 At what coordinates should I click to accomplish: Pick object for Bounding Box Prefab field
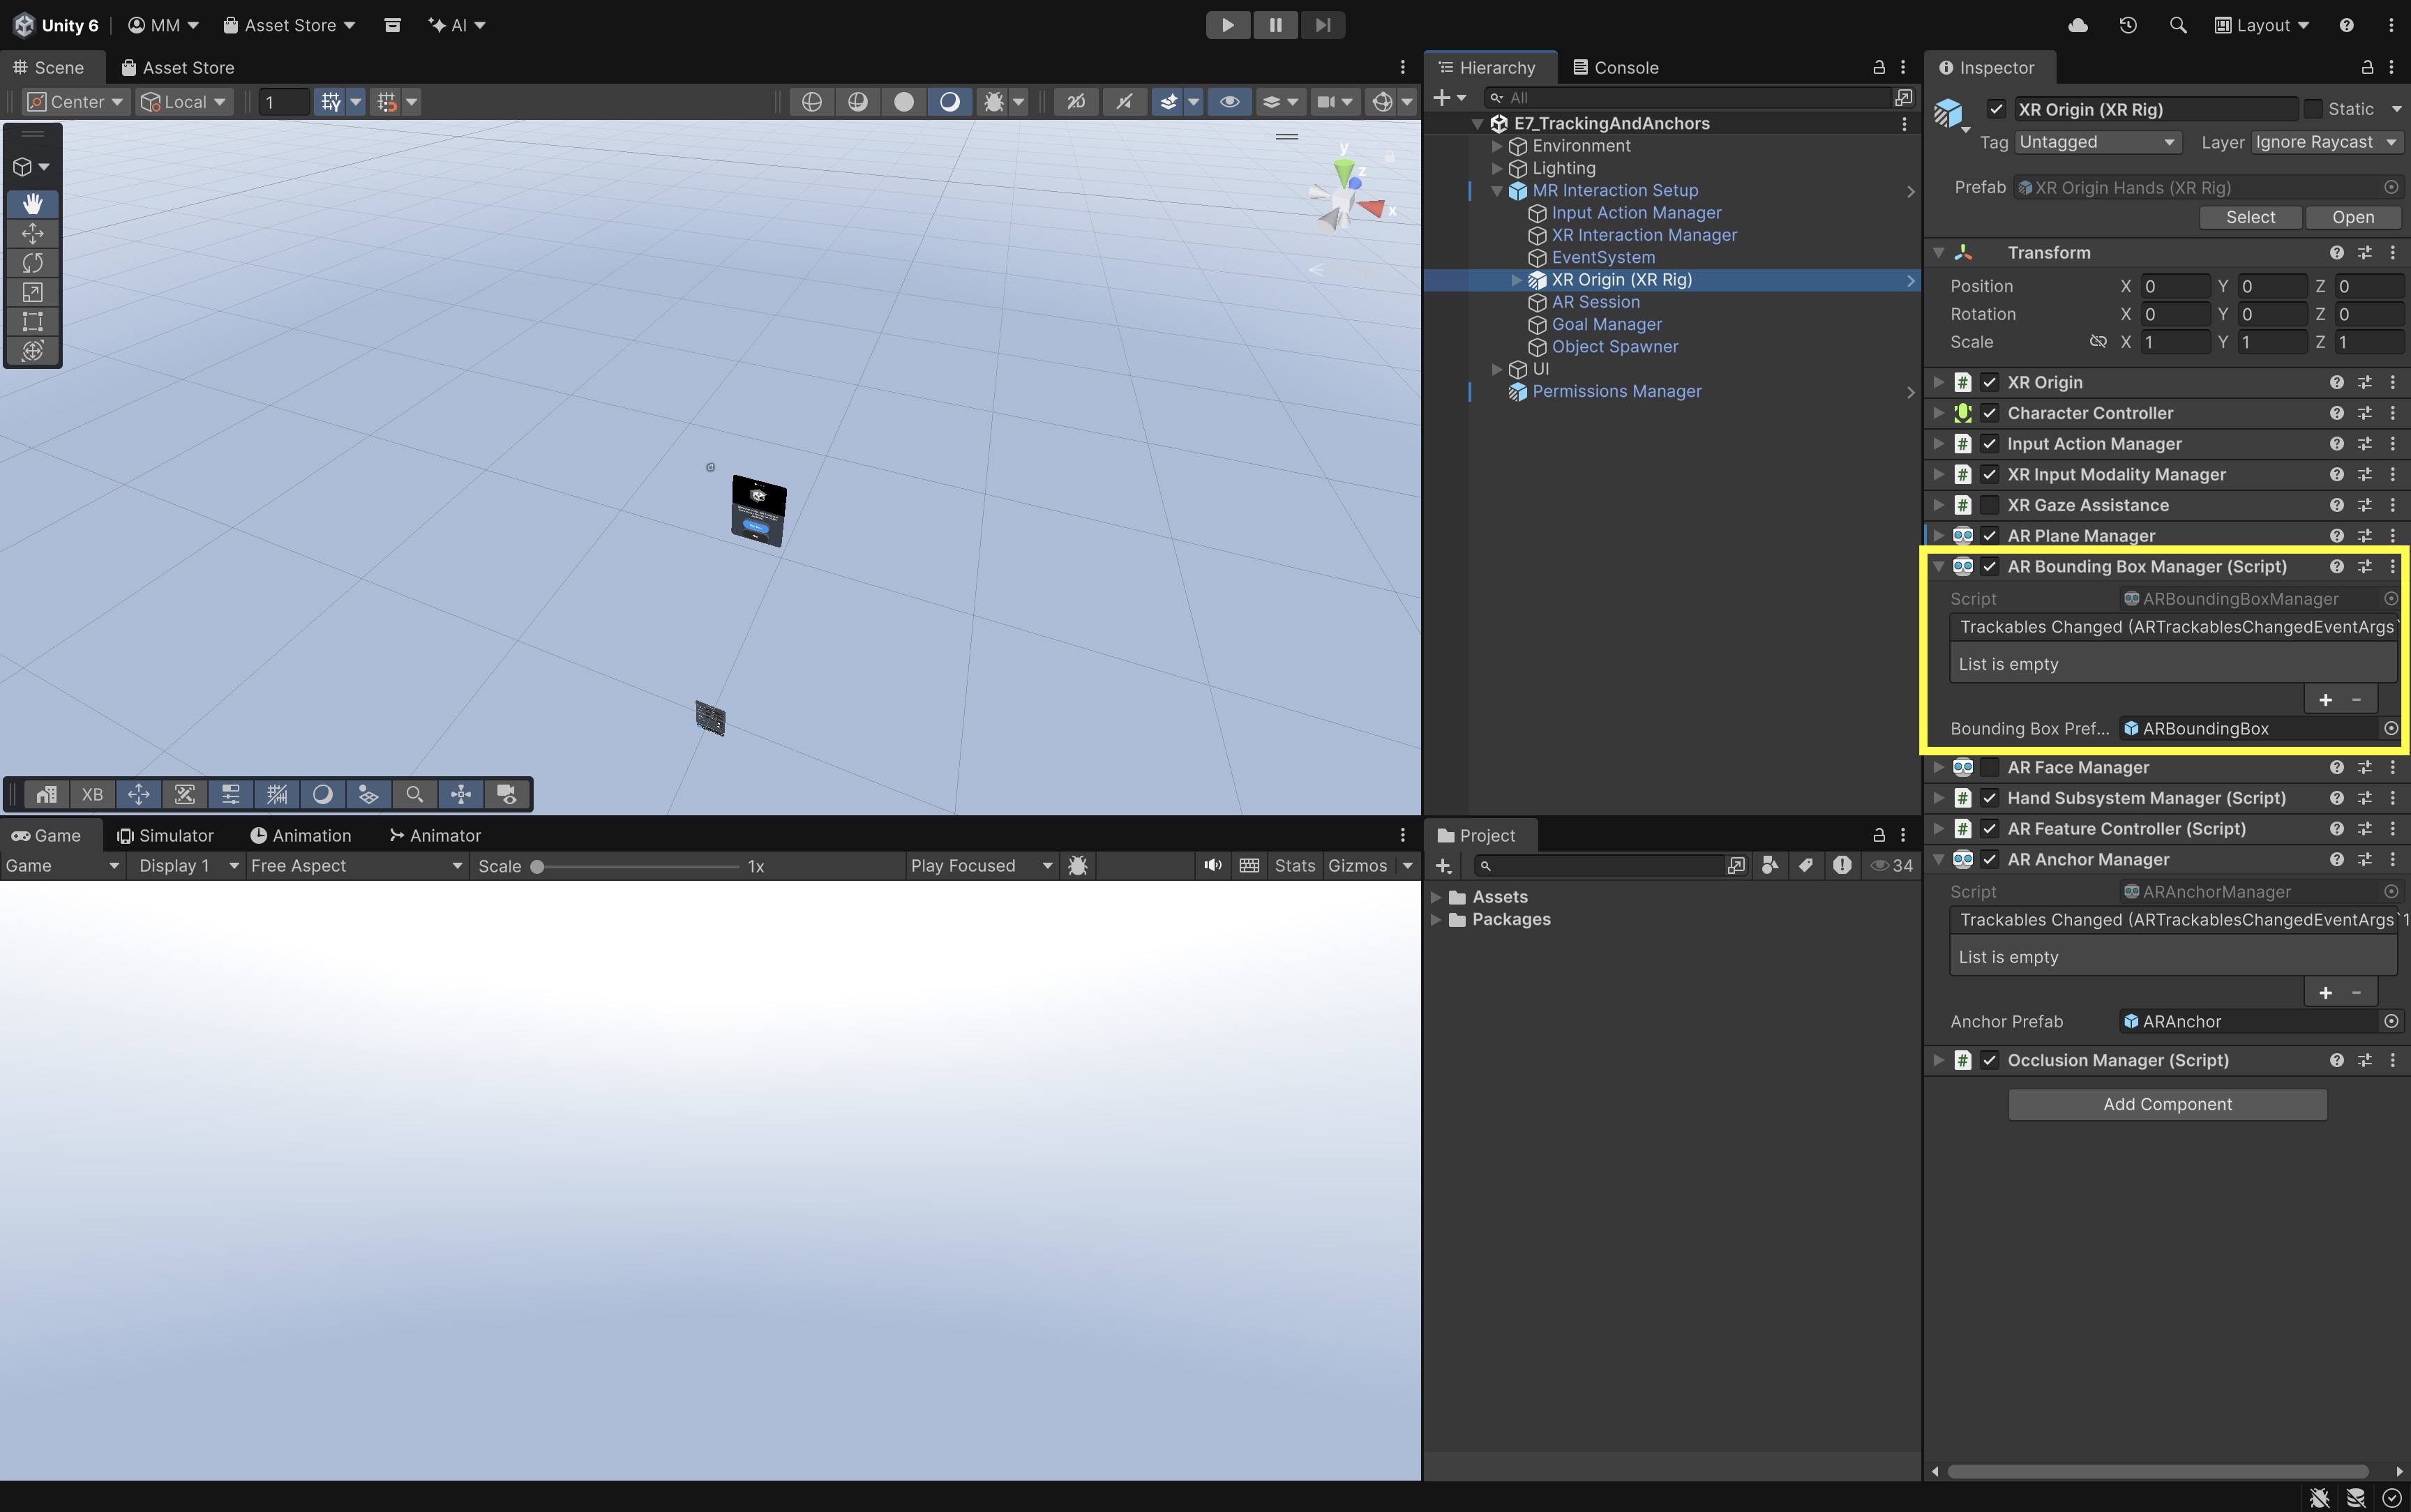(2390, 728)
